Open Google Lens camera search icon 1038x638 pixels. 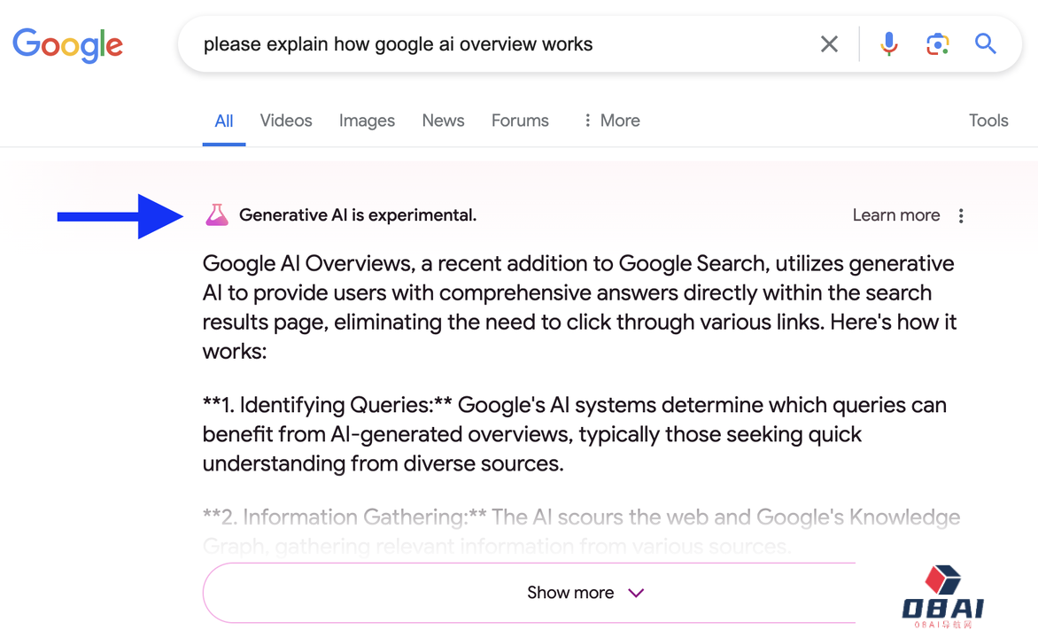point(937,44)
